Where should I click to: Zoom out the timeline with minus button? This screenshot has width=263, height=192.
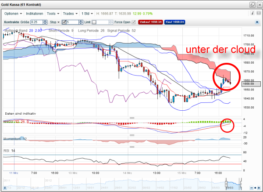click(x=252, y=188)
